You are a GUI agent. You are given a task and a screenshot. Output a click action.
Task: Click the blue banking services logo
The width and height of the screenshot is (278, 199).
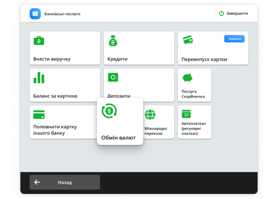(35, 14)
